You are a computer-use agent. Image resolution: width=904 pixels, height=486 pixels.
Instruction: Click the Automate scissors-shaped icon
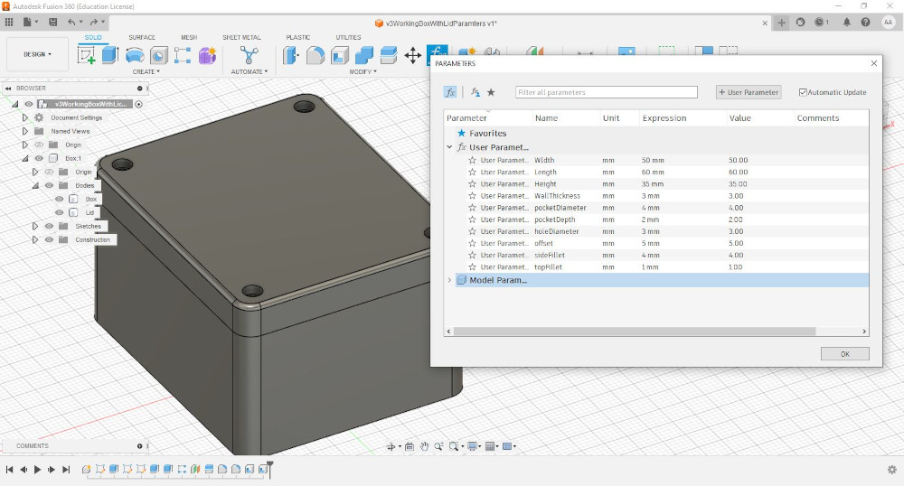(250, 55)
